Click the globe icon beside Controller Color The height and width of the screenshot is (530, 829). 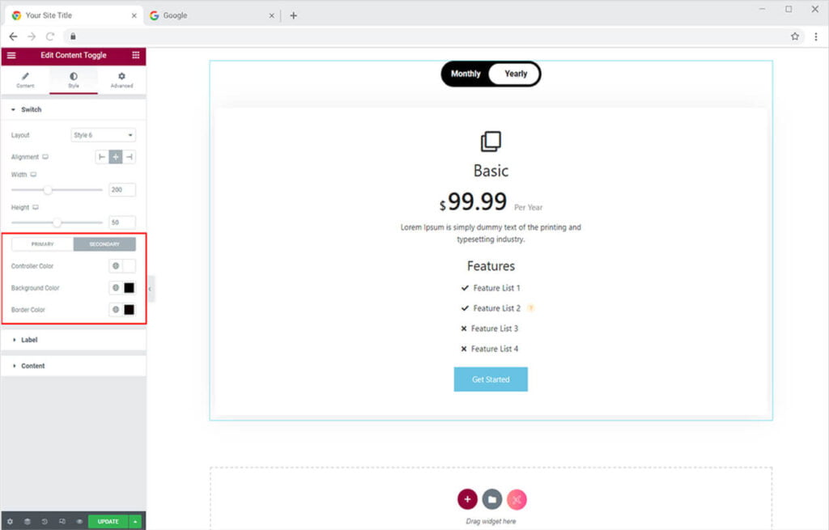click(x=116, y=265)
